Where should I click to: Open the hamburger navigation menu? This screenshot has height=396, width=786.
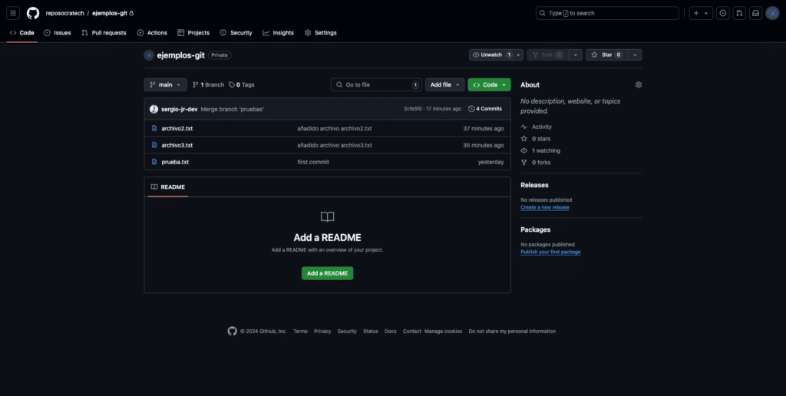(13, 13)
